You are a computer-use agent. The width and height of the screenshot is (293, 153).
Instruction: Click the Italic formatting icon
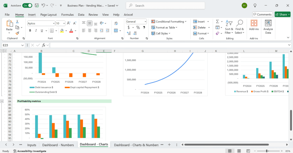click(36, 30)
